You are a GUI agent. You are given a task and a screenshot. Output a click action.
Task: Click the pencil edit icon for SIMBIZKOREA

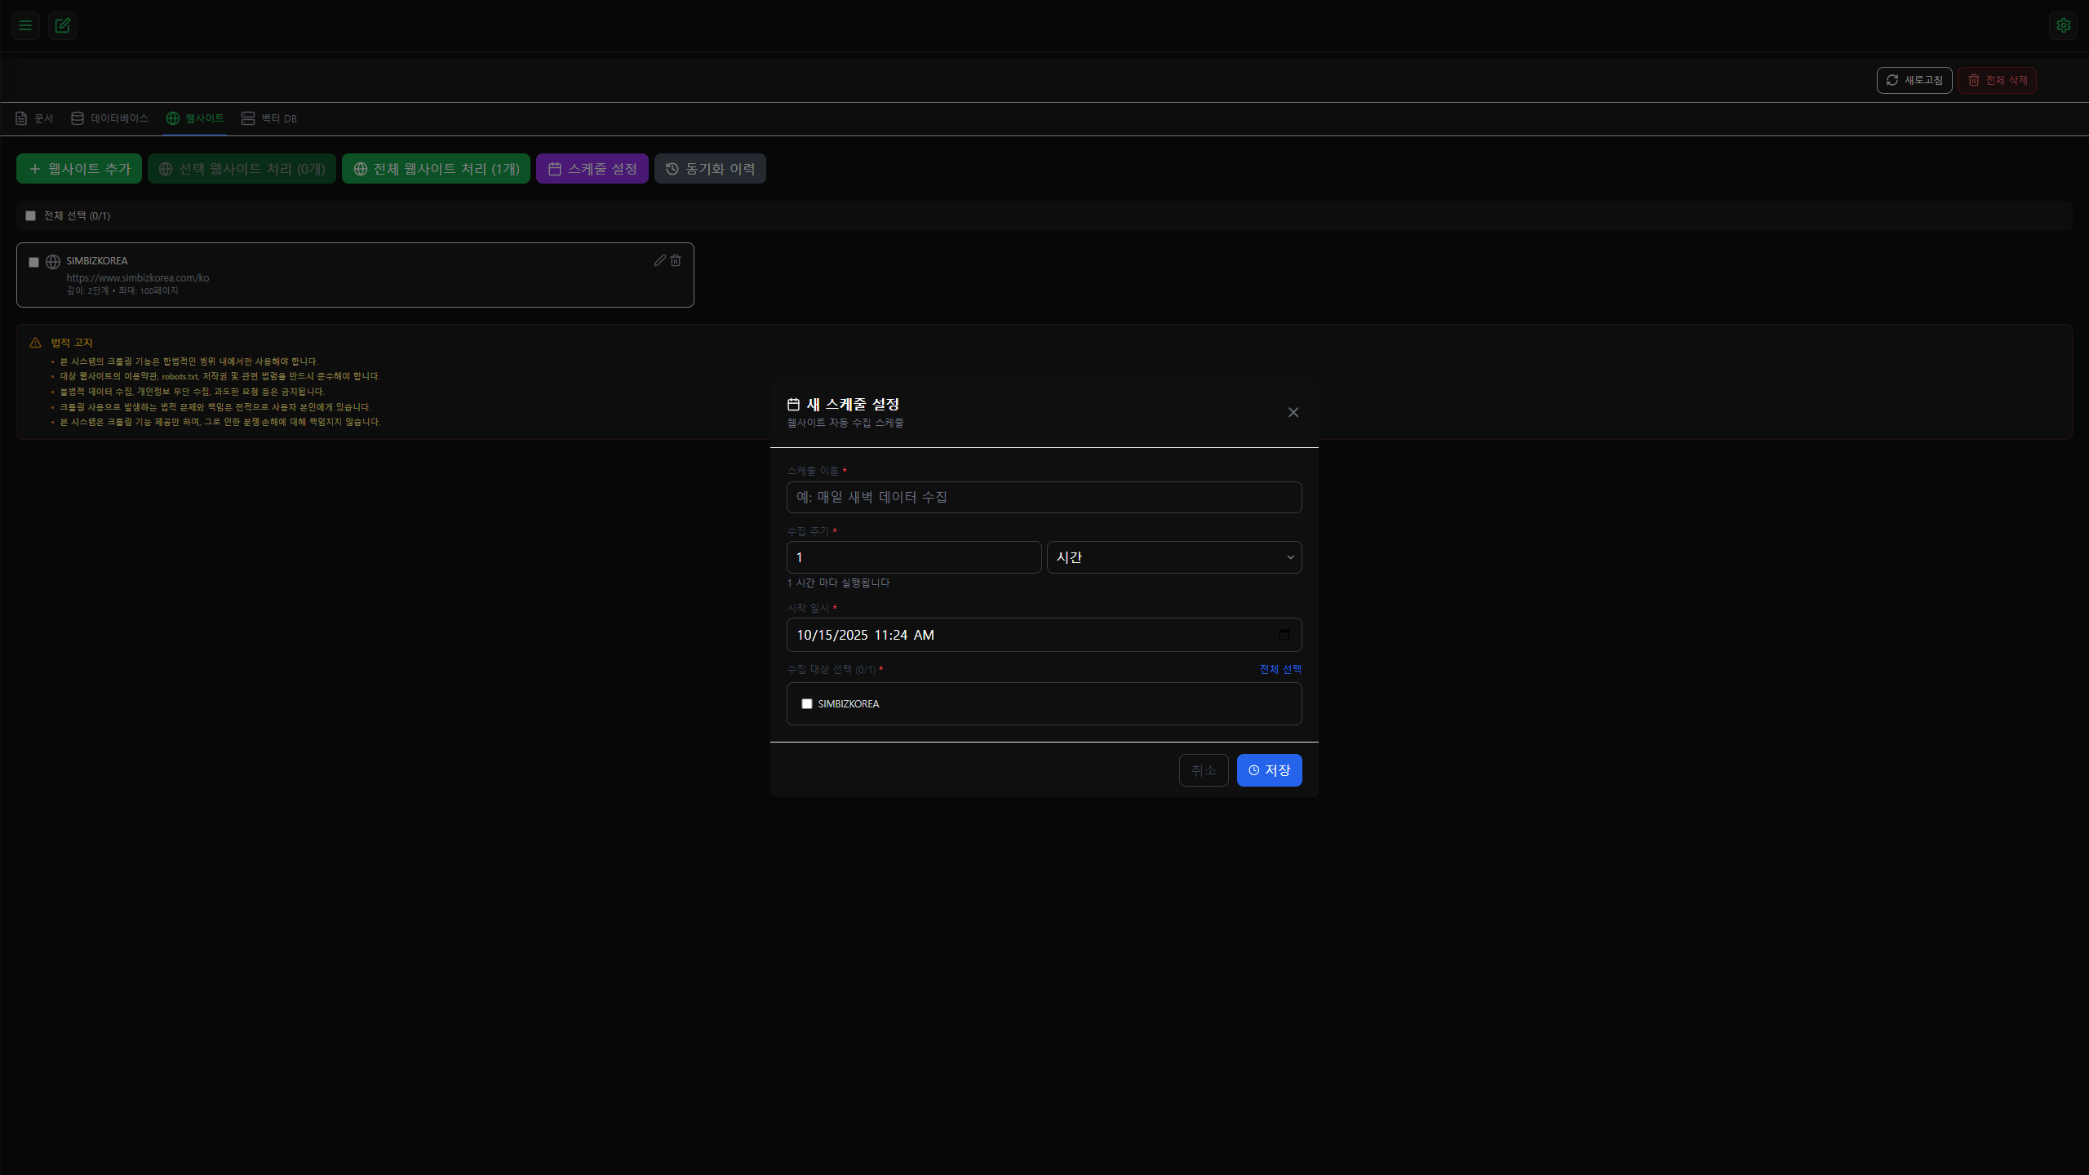(659, 260)
